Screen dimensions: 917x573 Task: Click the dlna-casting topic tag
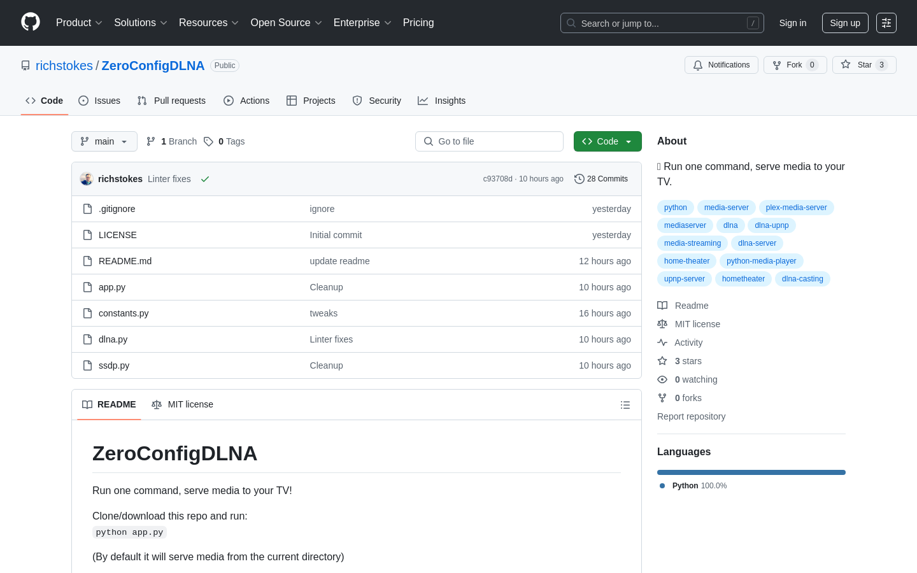(802, 279)
